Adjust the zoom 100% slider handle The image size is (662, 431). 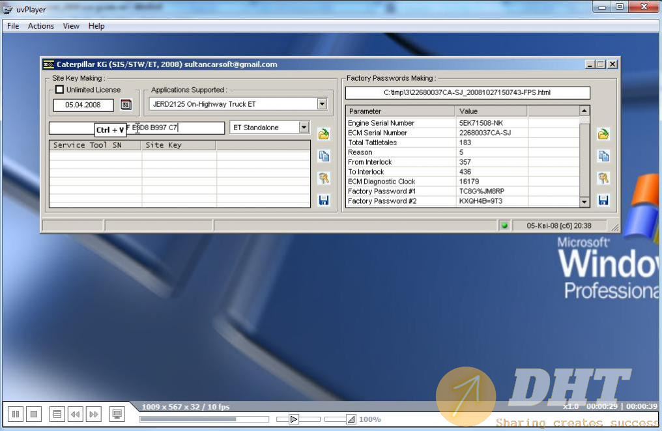[x=351, y=419]
